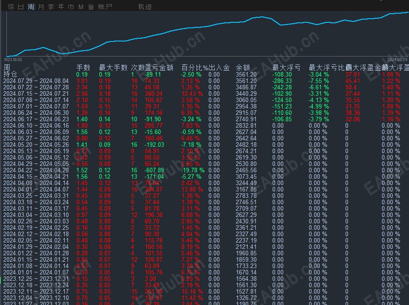Click balance value 3244.49

coord(246,183)
